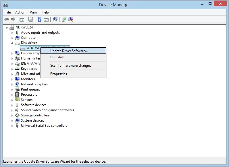Expand the System devices node arrow

(12, 121)
